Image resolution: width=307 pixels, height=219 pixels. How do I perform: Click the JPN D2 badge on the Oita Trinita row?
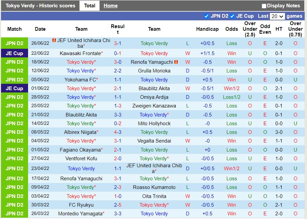pyautogui.click(x=14, y=196)
